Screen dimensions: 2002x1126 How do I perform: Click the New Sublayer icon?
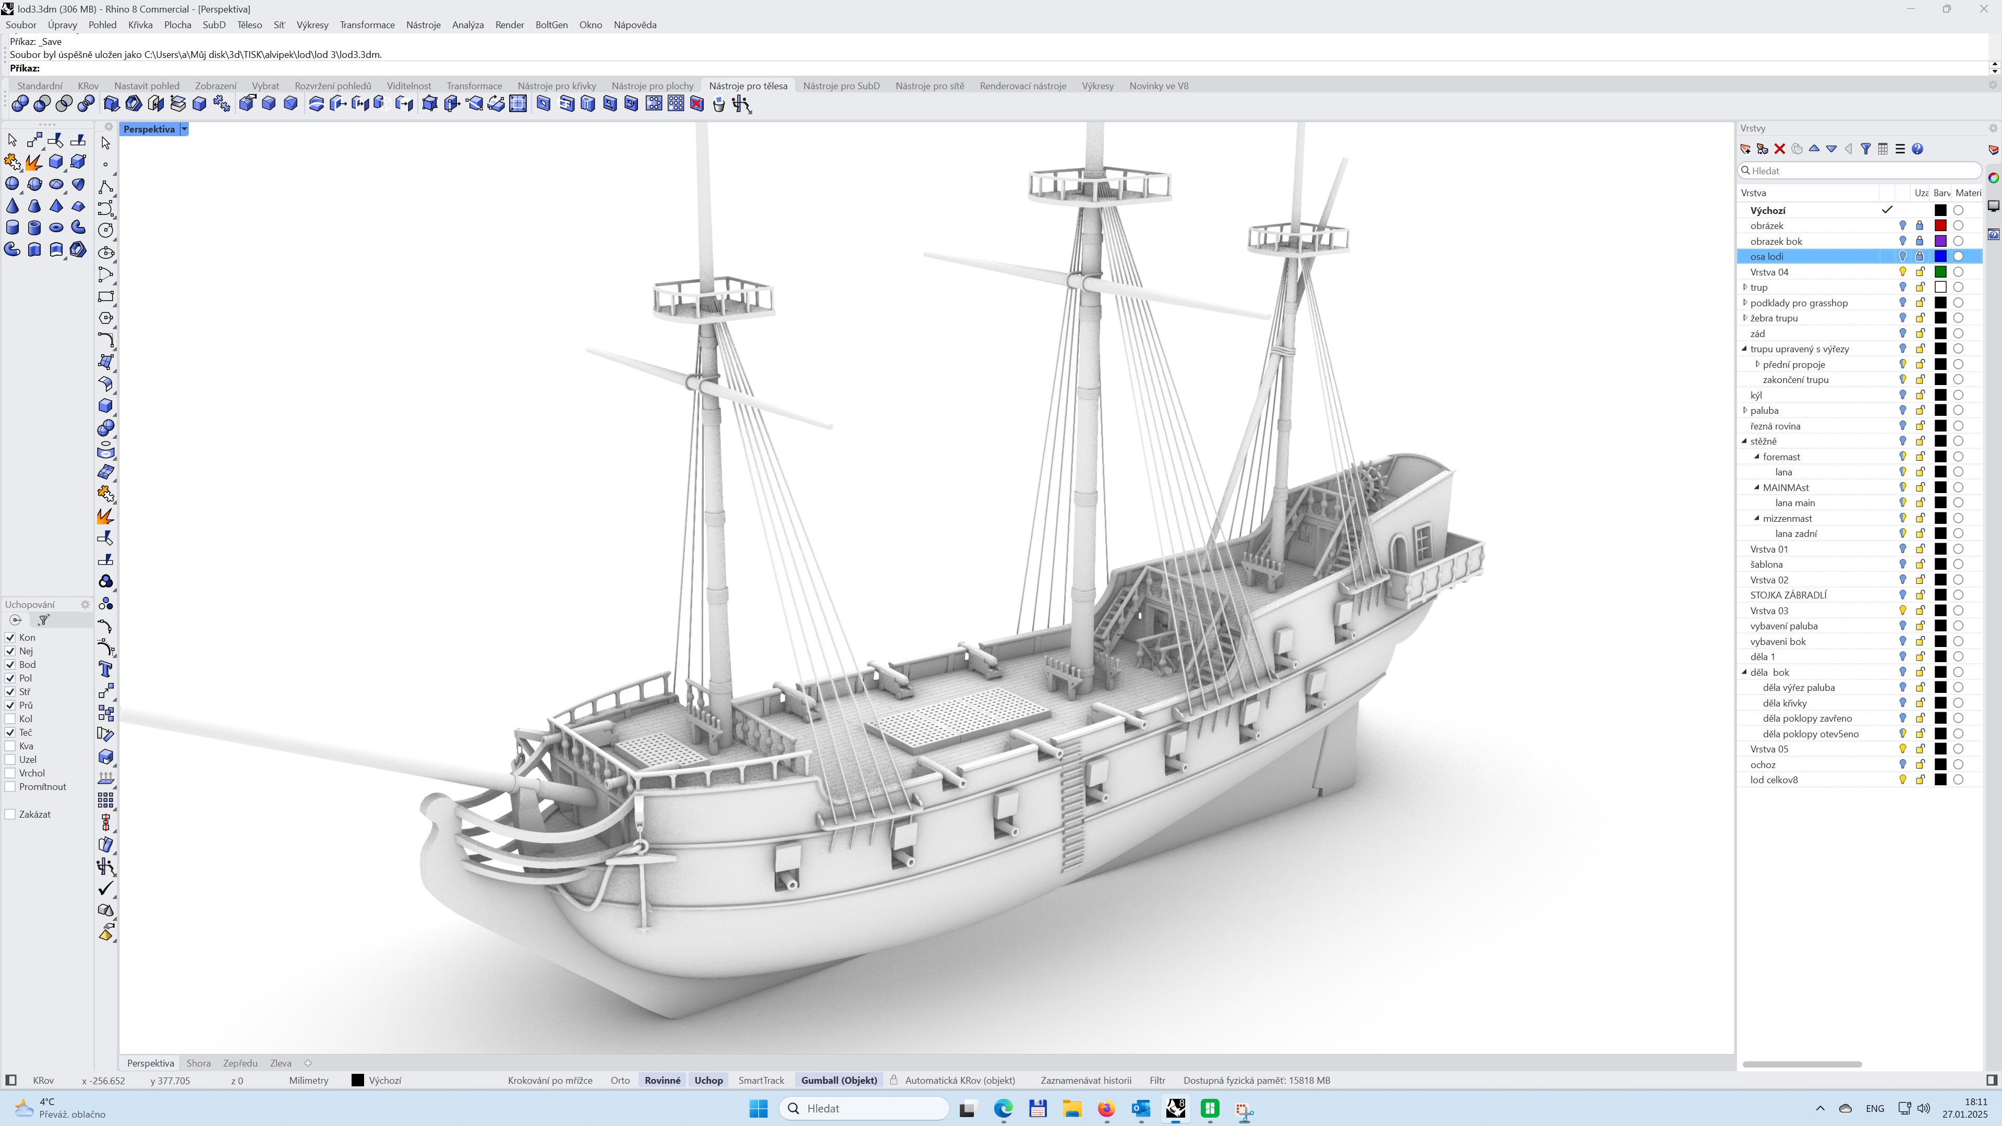(1763, 149)
